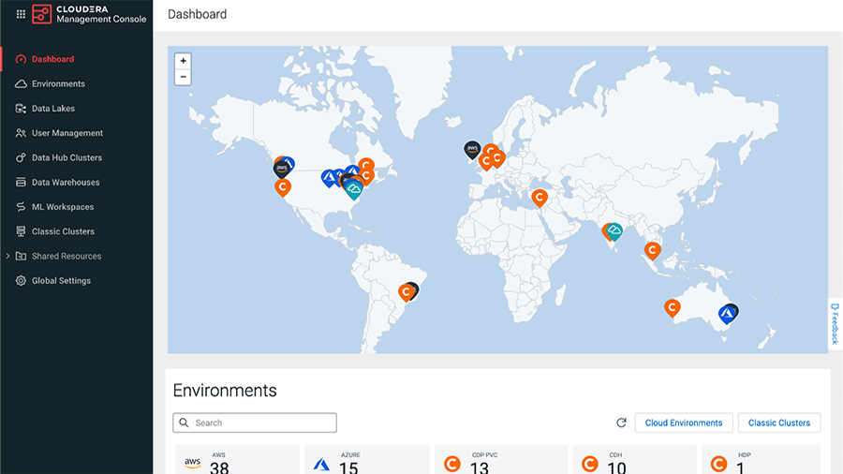Click the orange marker in California
Screen dimensions: 843x474
[x=283, y=187]
